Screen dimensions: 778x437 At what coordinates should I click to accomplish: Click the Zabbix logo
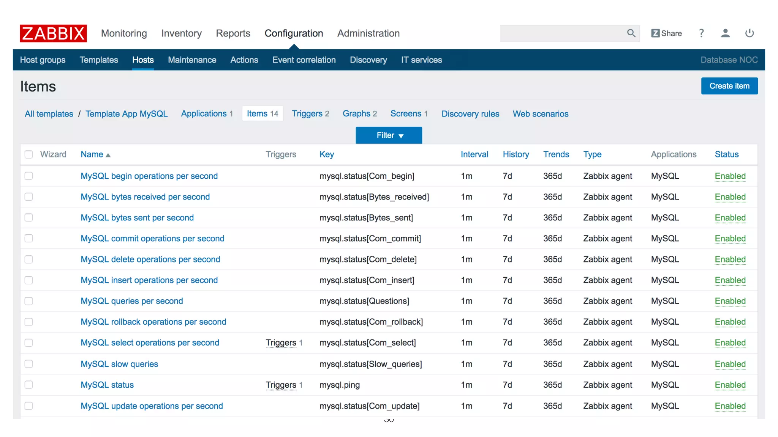point(53,33)
